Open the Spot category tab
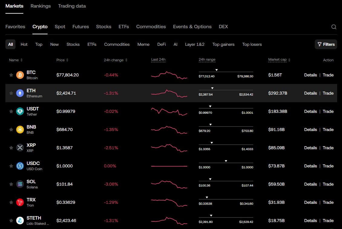This screenshot has height=229, width=342. tap(60, 27)
